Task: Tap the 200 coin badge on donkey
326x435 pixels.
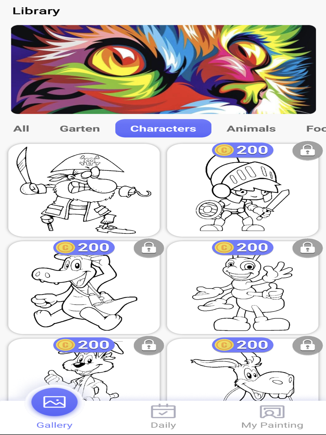Action: click(x=243, y=345)
